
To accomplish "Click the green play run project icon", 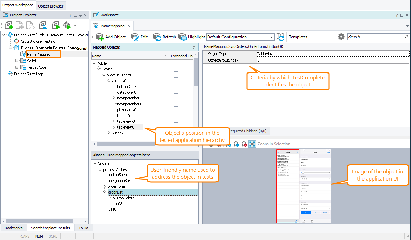I will tap(56, 25).
